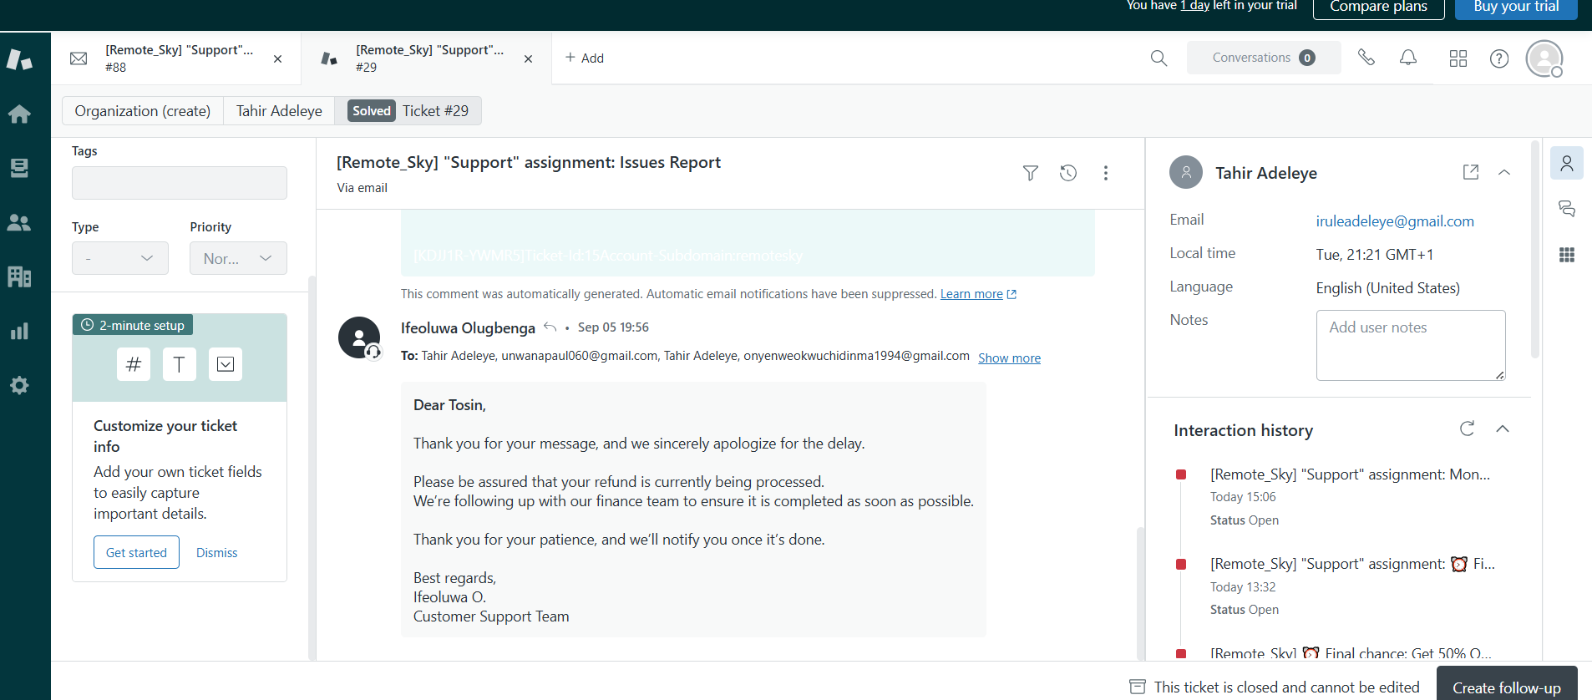This screenshot has width=1592, height=700.
Task: Open interaction with alarm emoji from 13:32
Action: [x=1352, y=564]
